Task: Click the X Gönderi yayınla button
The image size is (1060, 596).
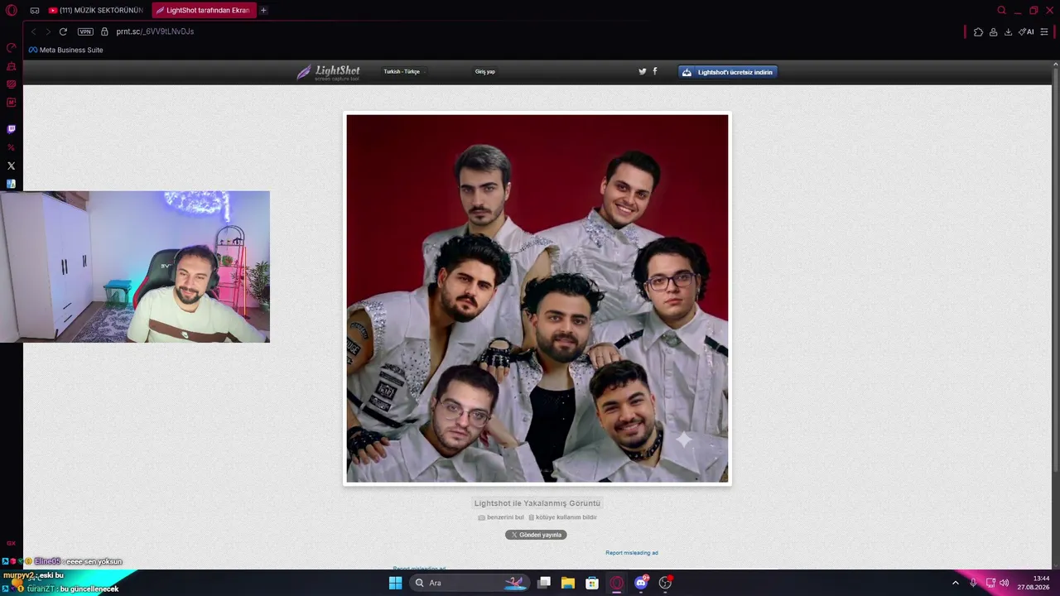Action: click(536, 535)
